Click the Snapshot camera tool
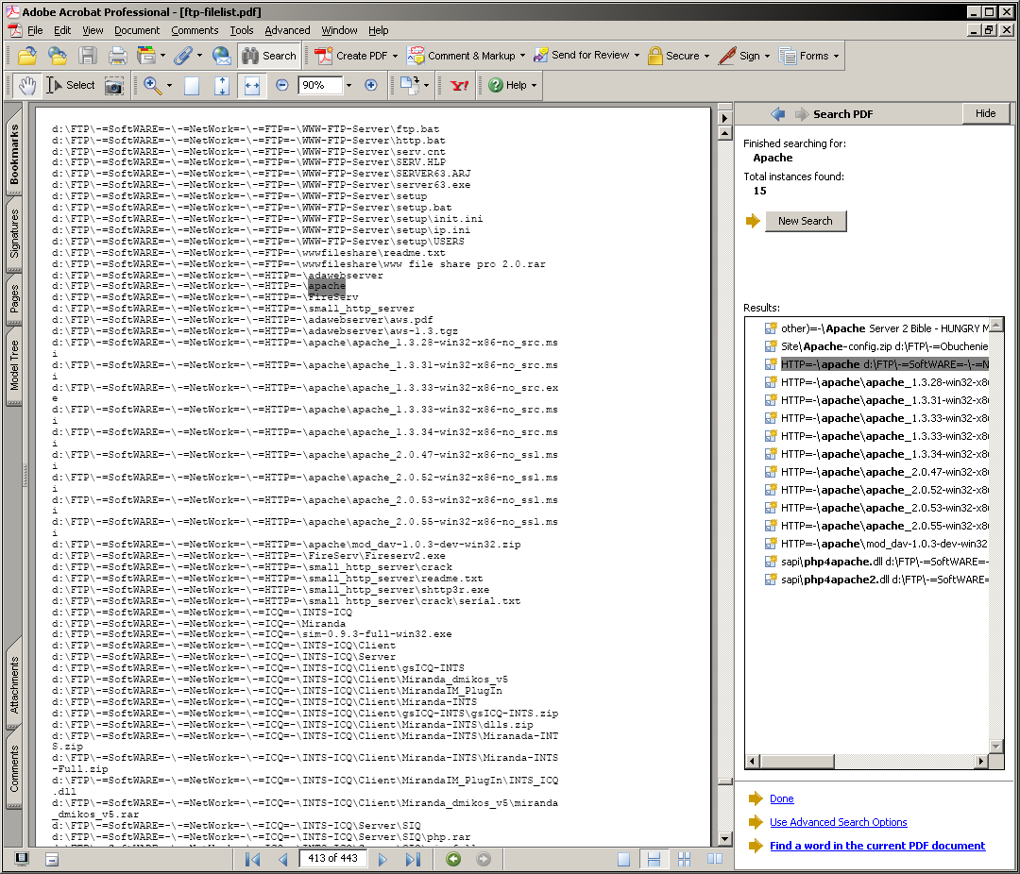Viewport: 1020px width, 874px height. (114, 86)
